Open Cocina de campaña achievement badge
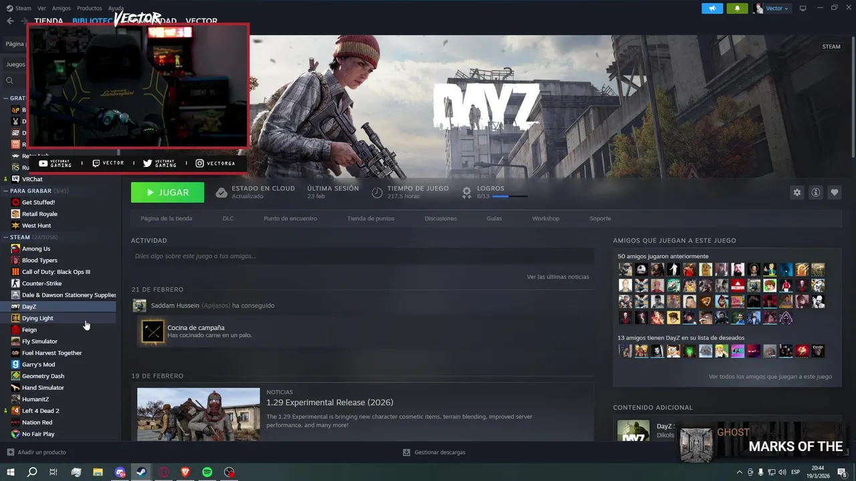 point(152,331)
